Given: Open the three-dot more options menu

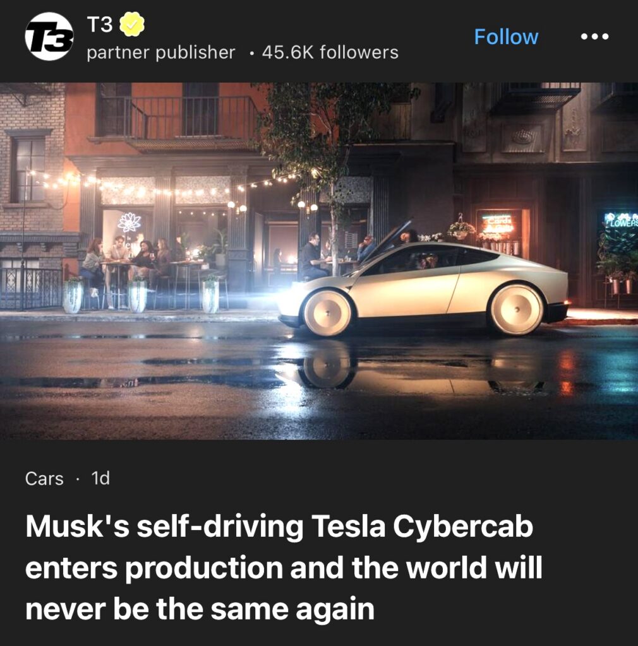Looking at the screenshot, I should (x=594, y=37).
